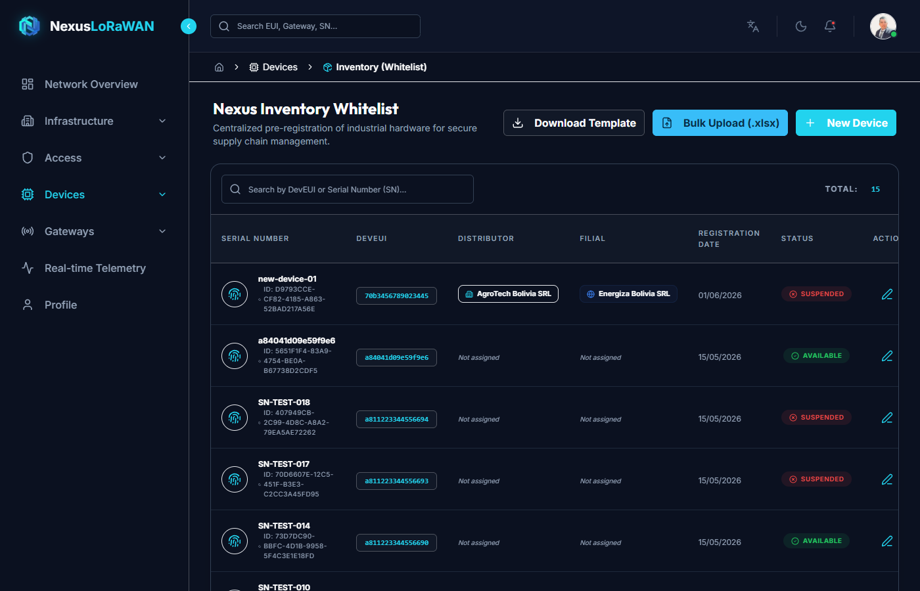
Task: Click Energiza Bolivia SRL filial tag
Action: point(628,294)
